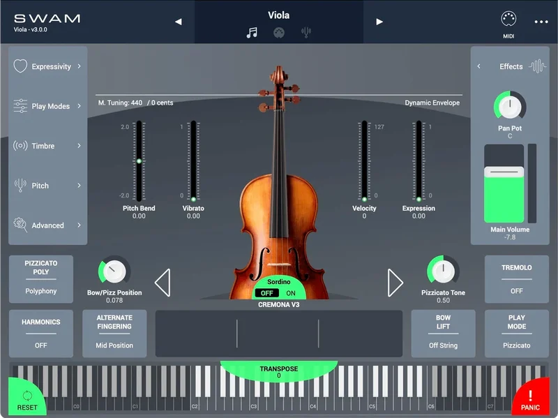
Task: Toggle the Harmonics OFF button
Action: click(x=41, y=334)
